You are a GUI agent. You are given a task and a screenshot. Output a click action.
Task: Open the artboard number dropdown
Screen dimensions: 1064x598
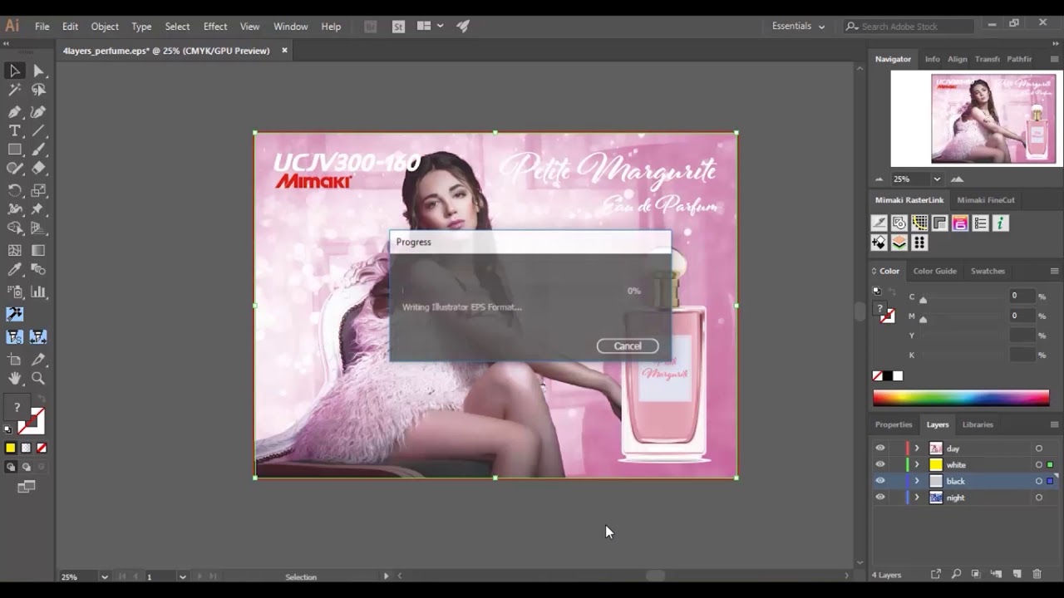[x=182, y=576]
